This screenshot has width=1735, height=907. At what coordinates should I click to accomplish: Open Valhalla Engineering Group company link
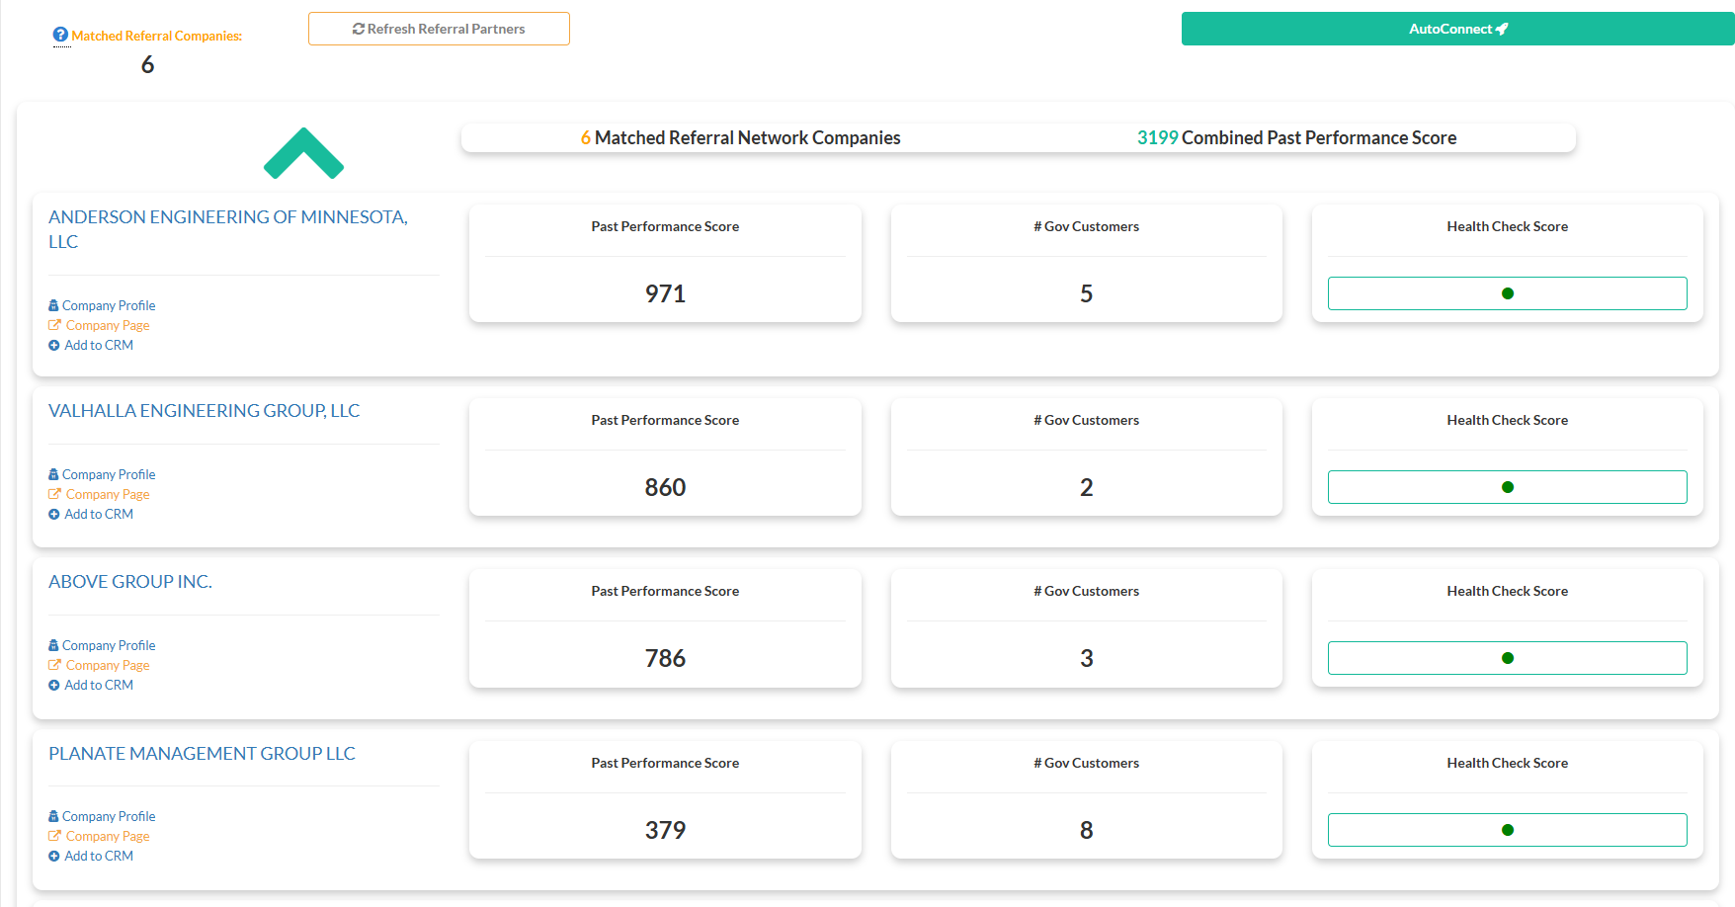pos(204,411)
